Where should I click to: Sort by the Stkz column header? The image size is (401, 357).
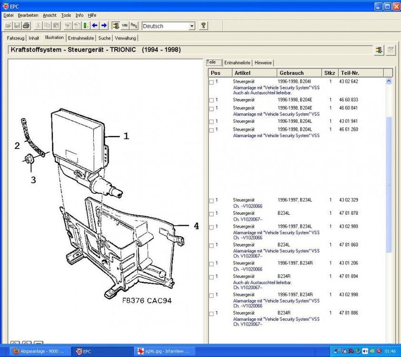pos(330,73)
